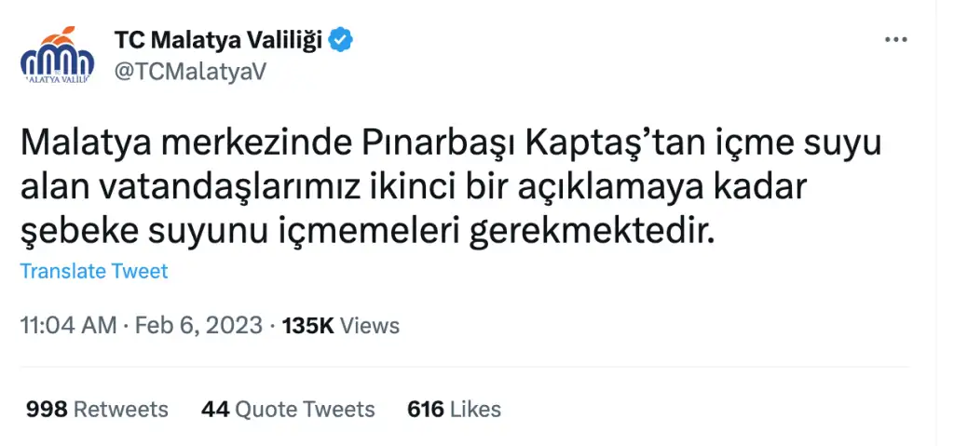Open the TC Malatya Valiliği profile name
This screenshot has height=446, width=954.
point(218,41)
